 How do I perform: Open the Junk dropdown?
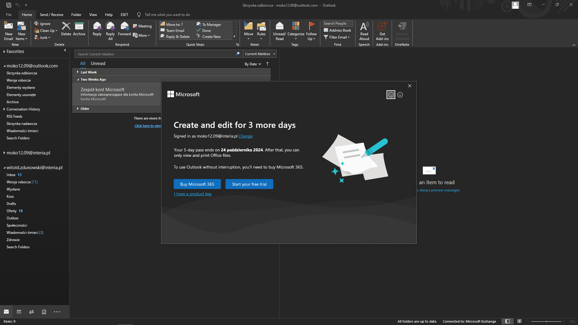coord(42,37)
